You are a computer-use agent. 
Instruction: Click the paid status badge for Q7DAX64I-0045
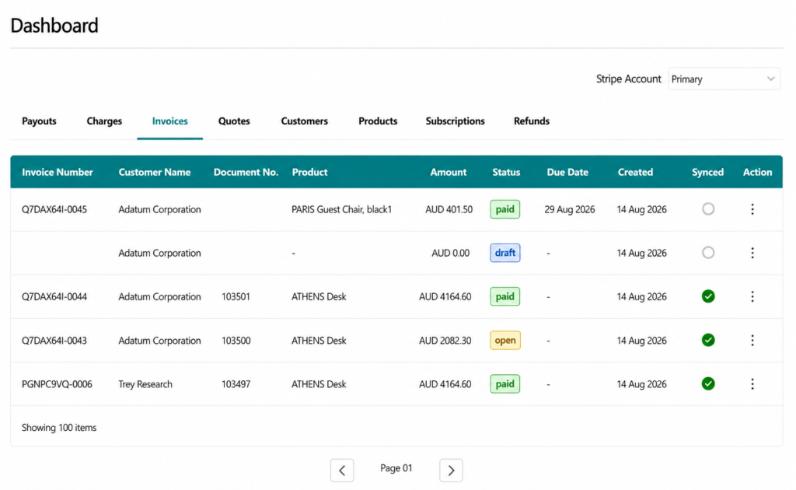click(x=504, y=209)
